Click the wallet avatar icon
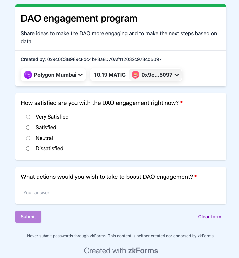 pyautogui.click(x=135, y=75)
